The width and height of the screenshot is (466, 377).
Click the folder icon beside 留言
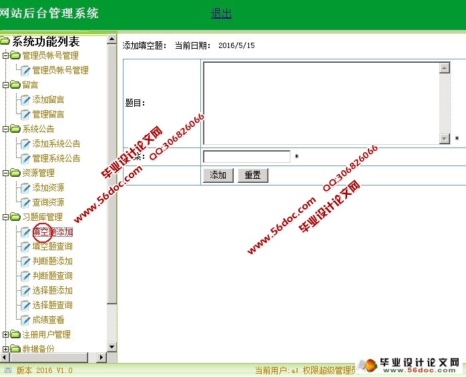pyautogui.click(x=15, y=85)
